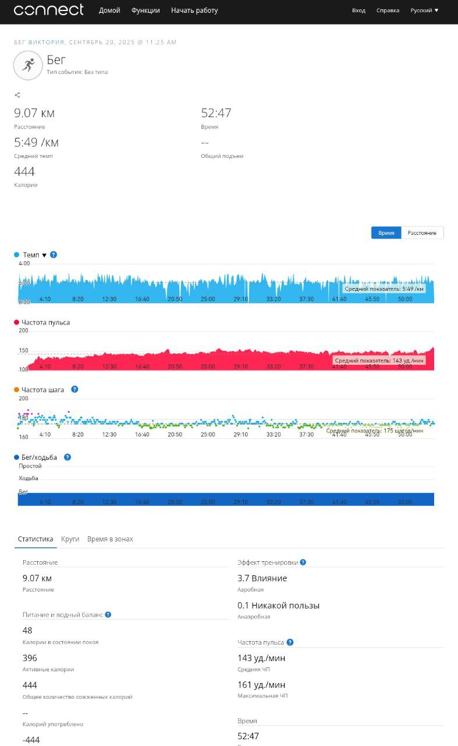The image size is (458, 746).
Task: Open the help icon beside Темп
Action: pos(54,255)
